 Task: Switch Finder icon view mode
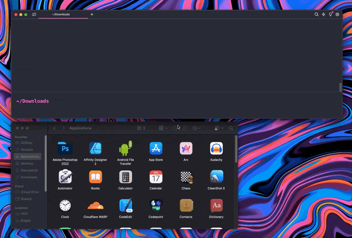tap(141, 128)
